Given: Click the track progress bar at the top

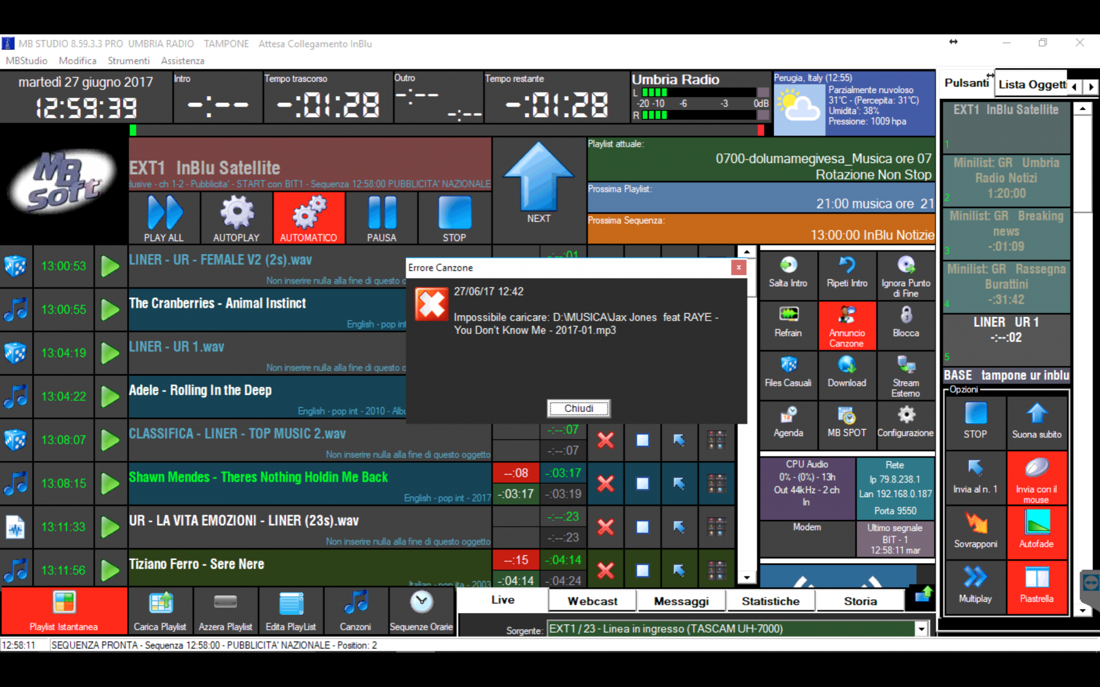Looking at the screenshot, I should (444, 130).
